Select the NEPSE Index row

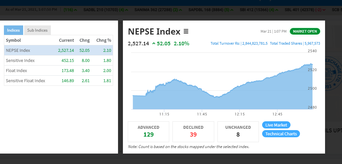[x=58, y=51]
